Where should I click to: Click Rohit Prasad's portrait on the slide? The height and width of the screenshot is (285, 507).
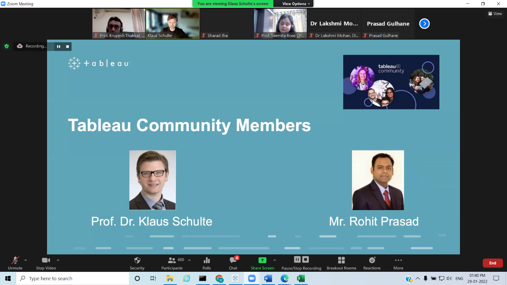pos(378,180)
